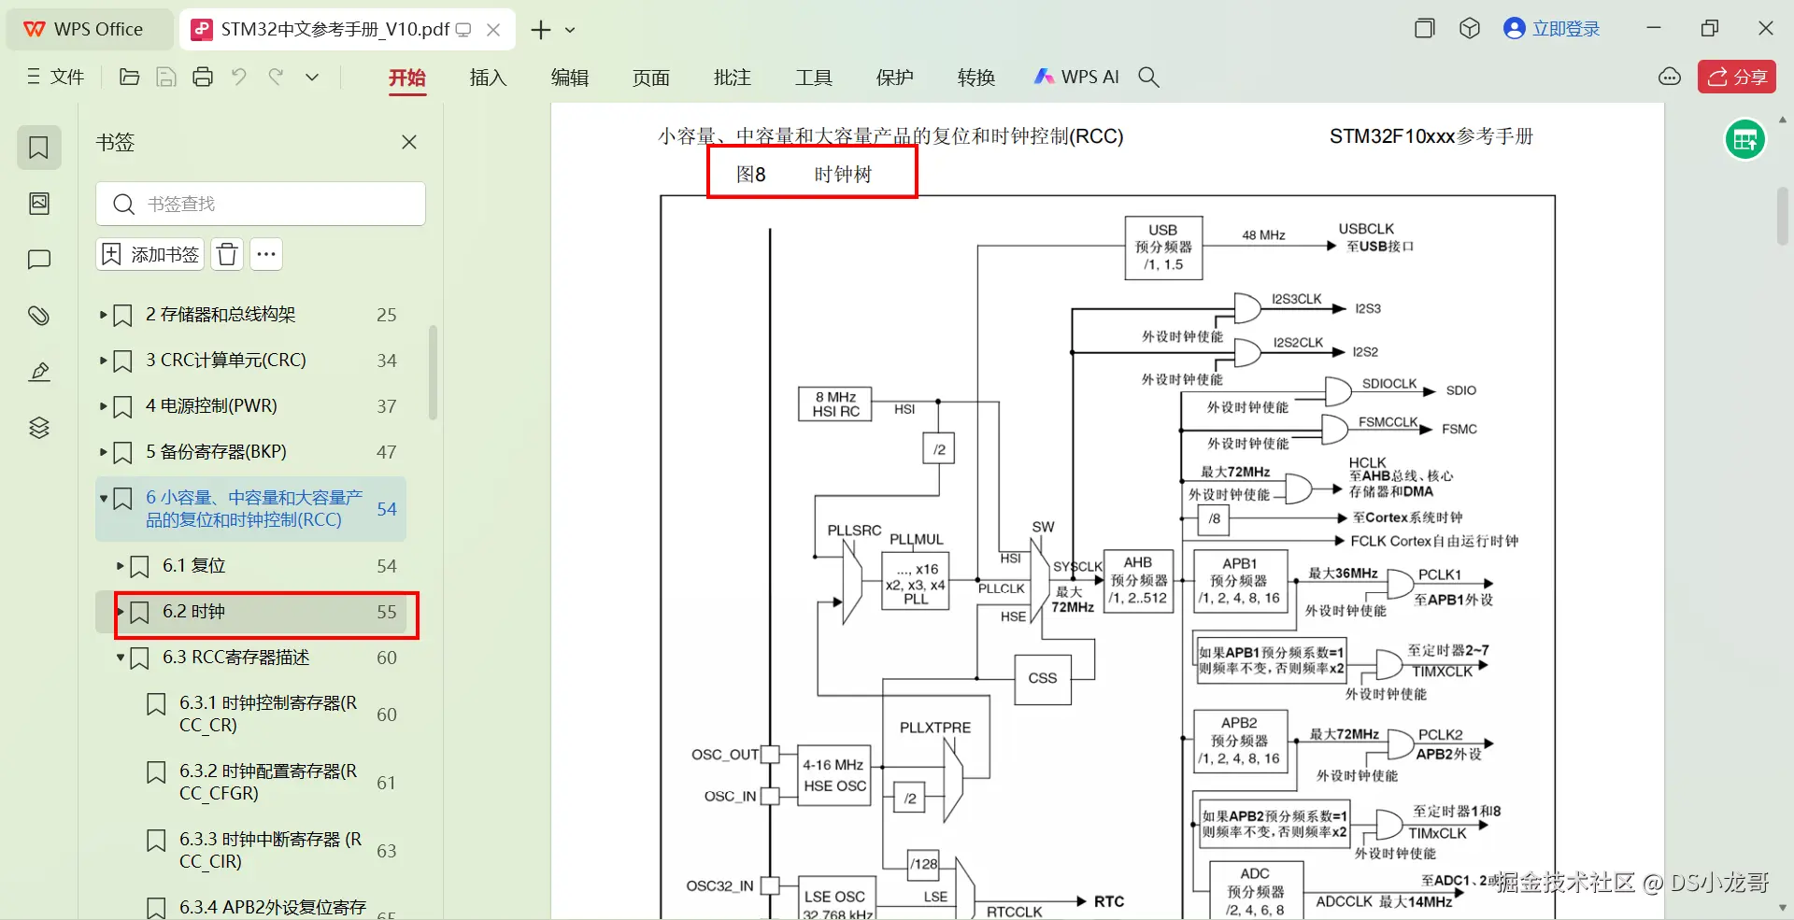Open the attachments paperclip panel
1794x920 pixels.
click(39, 316)
